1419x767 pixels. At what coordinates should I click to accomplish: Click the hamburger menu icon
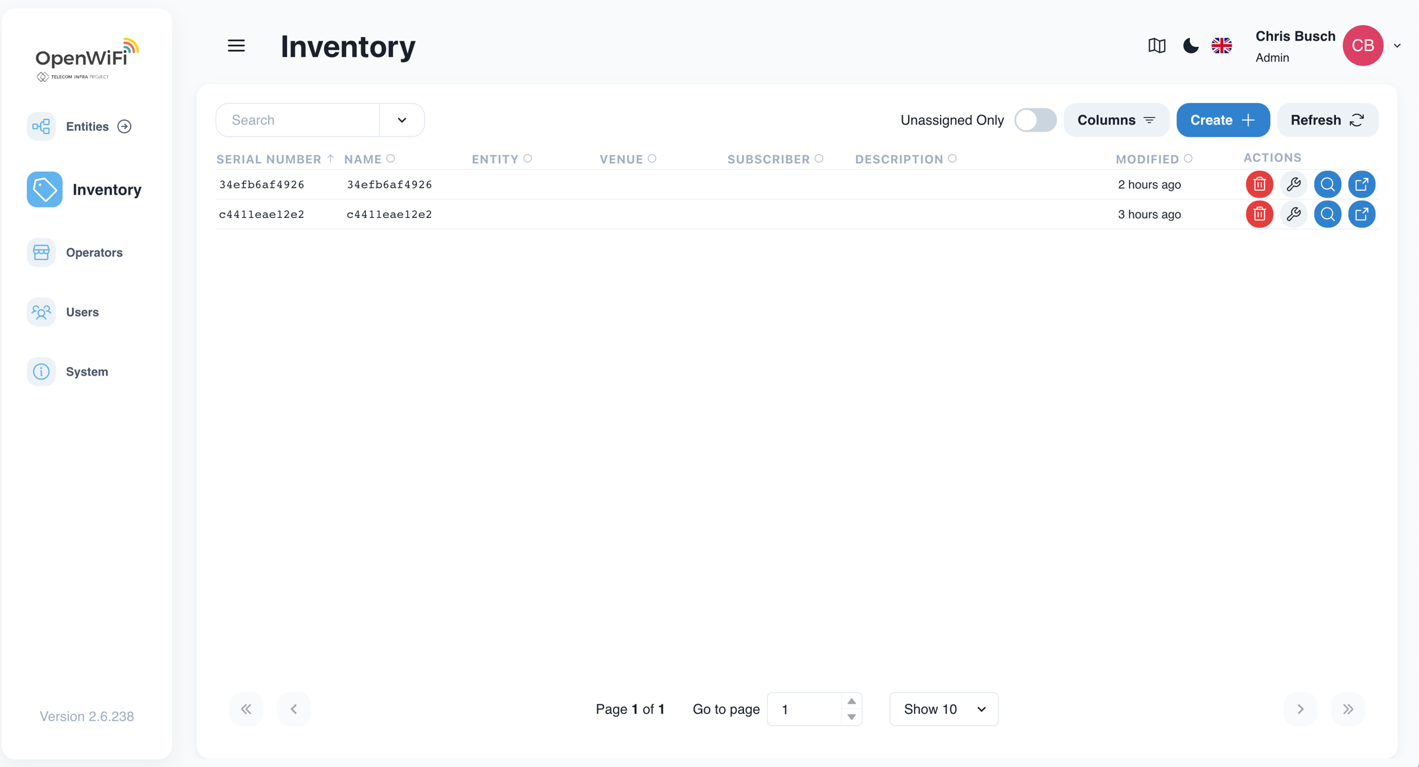pyautogui.click(x=236, y=46)
